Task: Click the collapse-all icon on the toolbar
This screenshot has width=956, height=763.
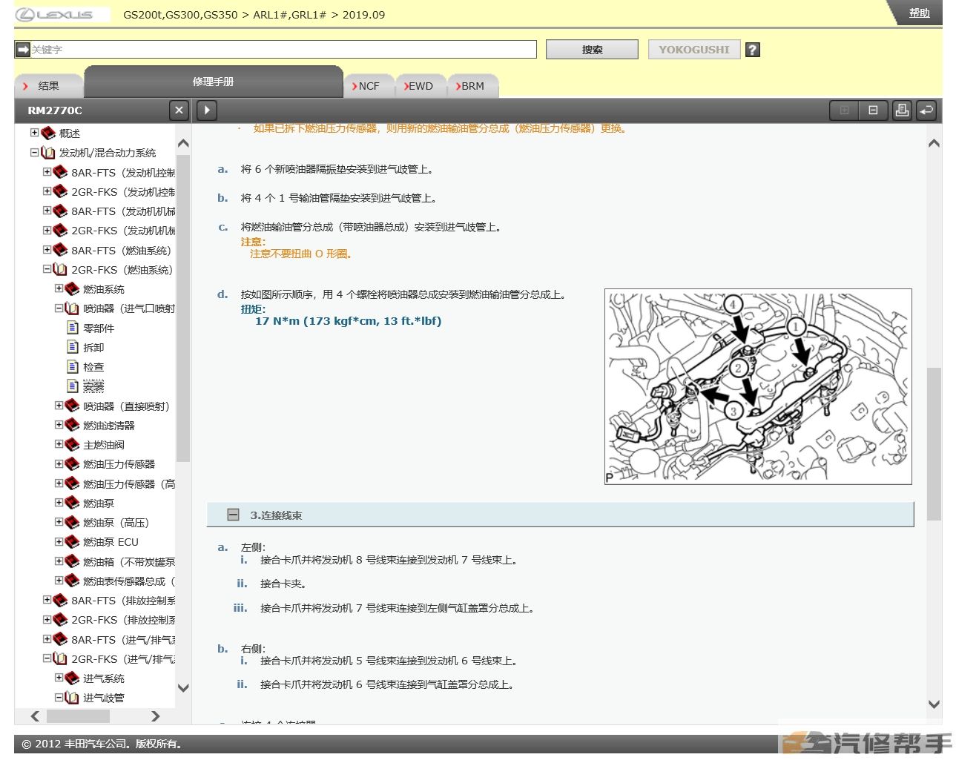Action: [x=873, y=110]
